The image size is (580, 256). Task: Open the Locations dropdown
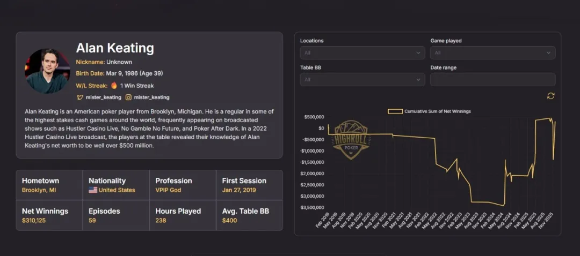tap(363, 53)
